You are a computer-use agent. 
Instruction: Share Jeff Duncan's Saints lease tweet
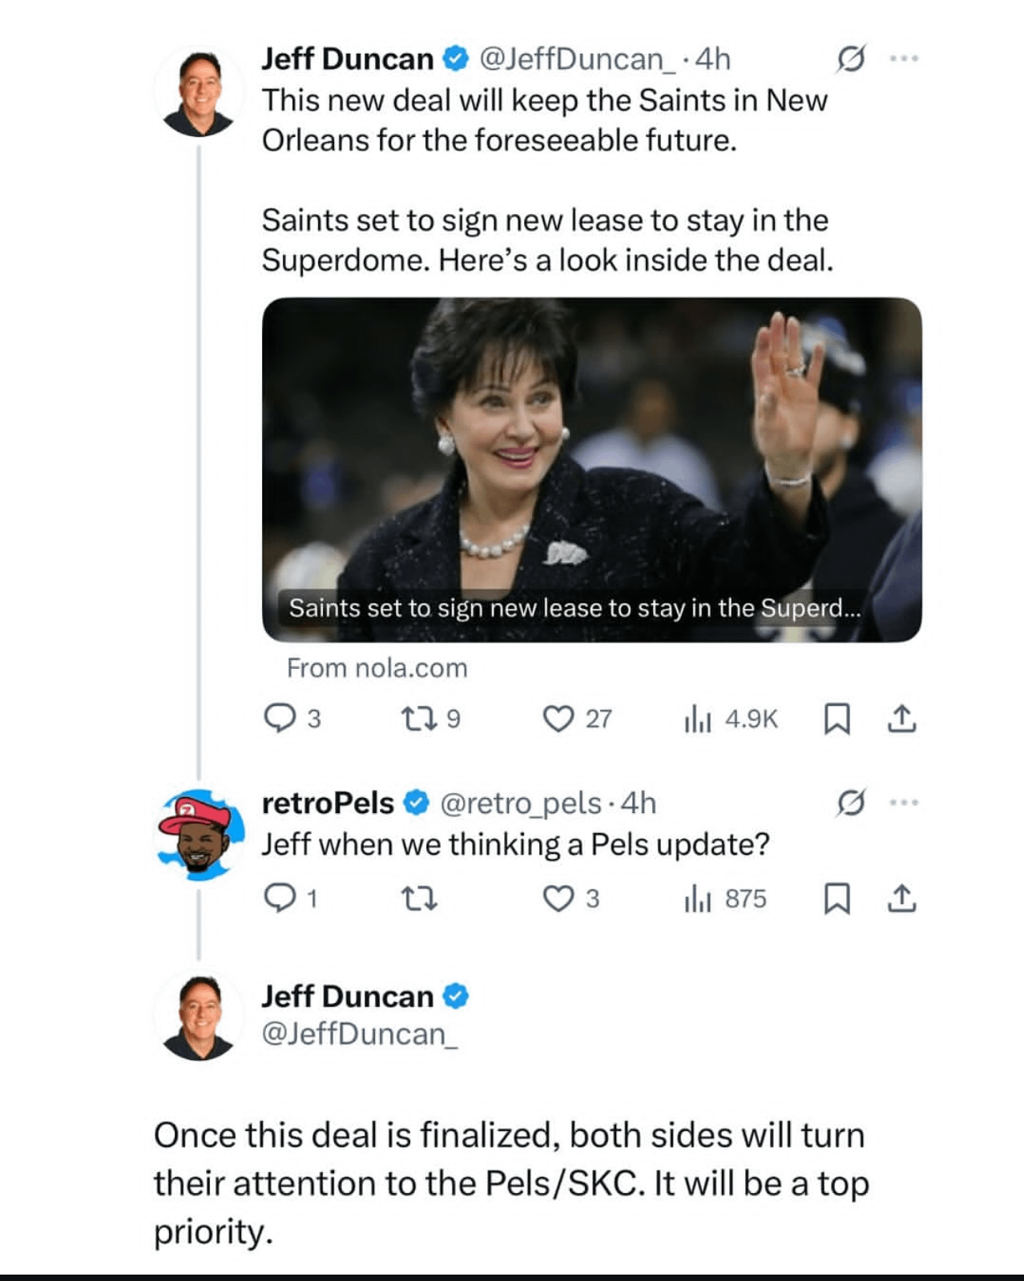pos(901,718)
